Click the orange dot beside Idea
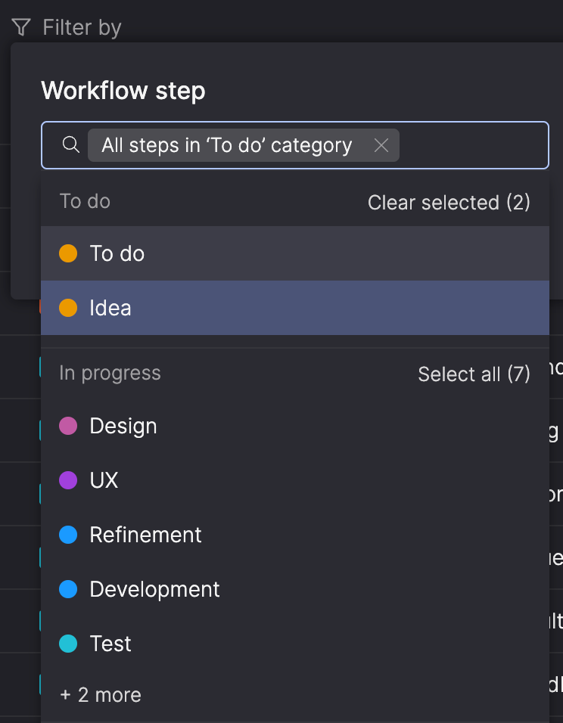The width and height of the screenshot is (563, 723). click(68, 308)
